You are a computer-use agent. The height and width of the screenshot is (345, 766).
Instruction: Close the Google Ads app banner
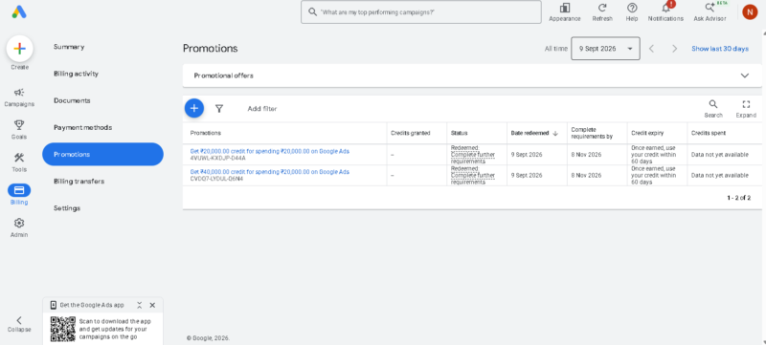pos(152,305)
